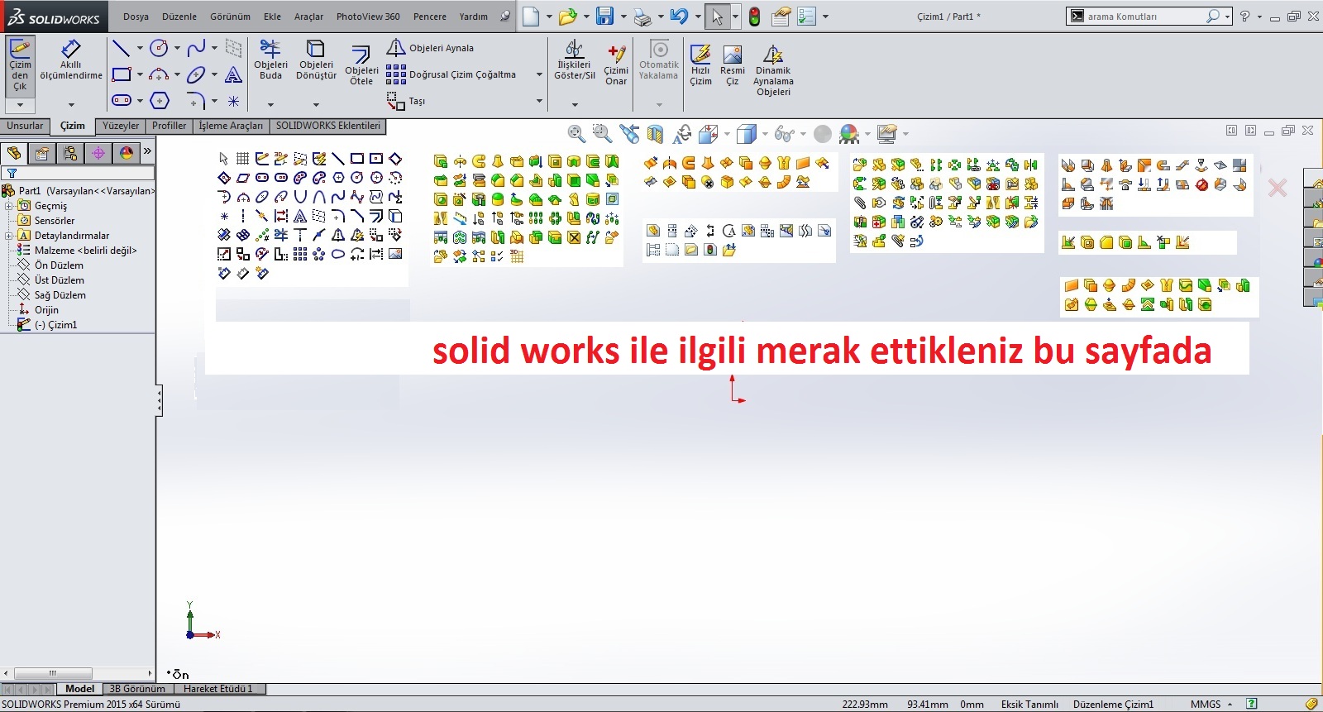Viewport: 1323px width, 712px height.
Task: Open the Circle tool dropdown arrow
Action: click(177, 48)
